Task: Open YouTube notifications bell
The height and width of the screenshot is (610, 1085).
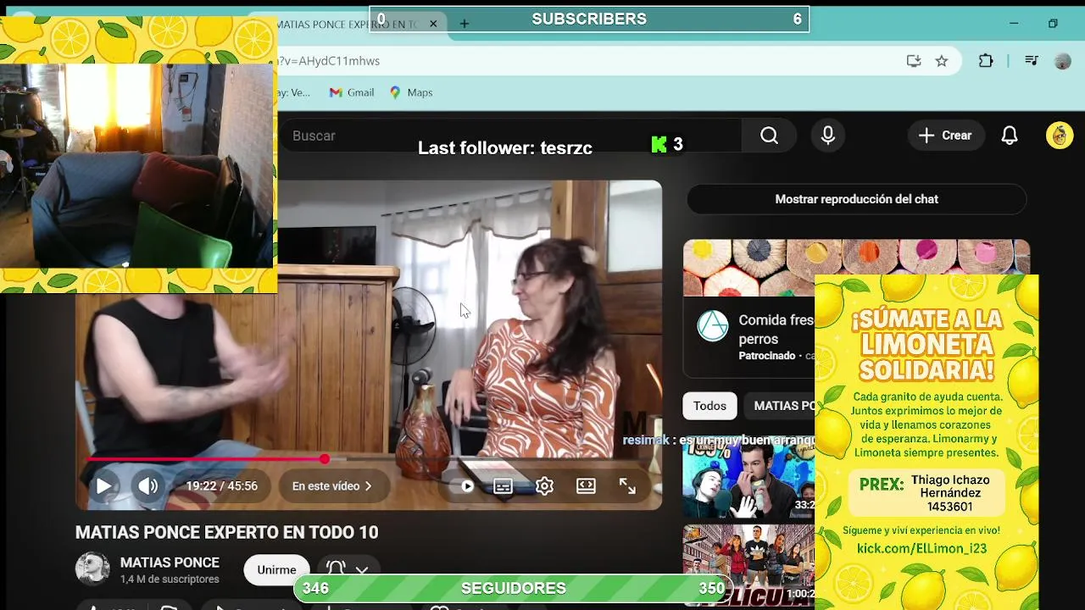Action: pyautogui.click(x=1010, y=136)
